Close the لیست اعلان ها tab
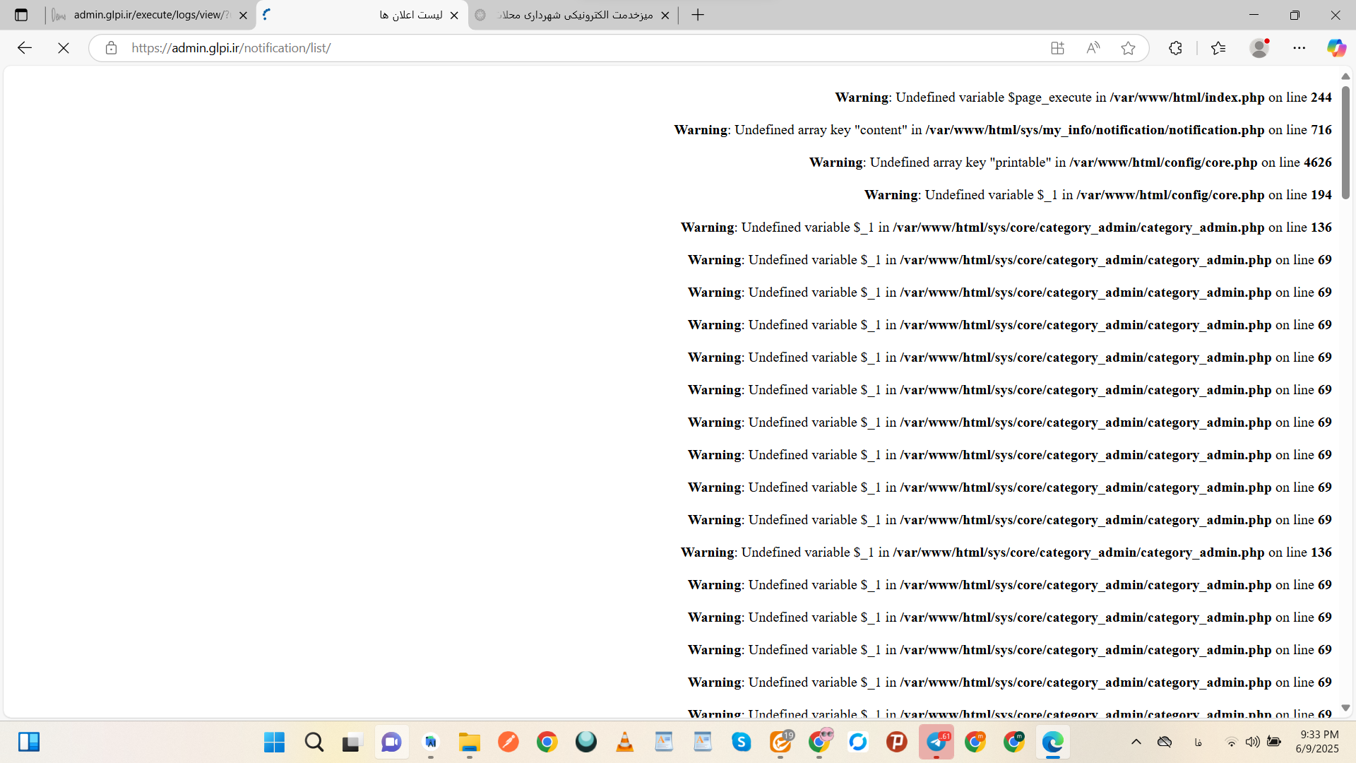The image size is (1356, 763). click(454, 16)
